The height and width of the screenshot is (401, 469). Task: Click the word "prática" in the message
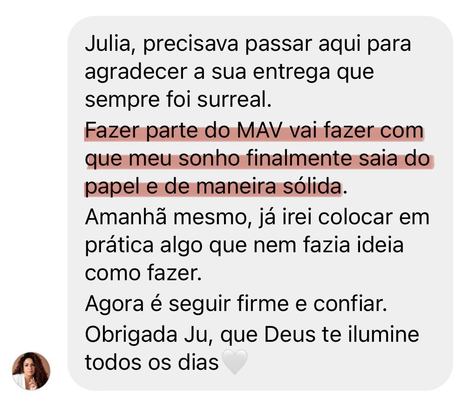119,246
